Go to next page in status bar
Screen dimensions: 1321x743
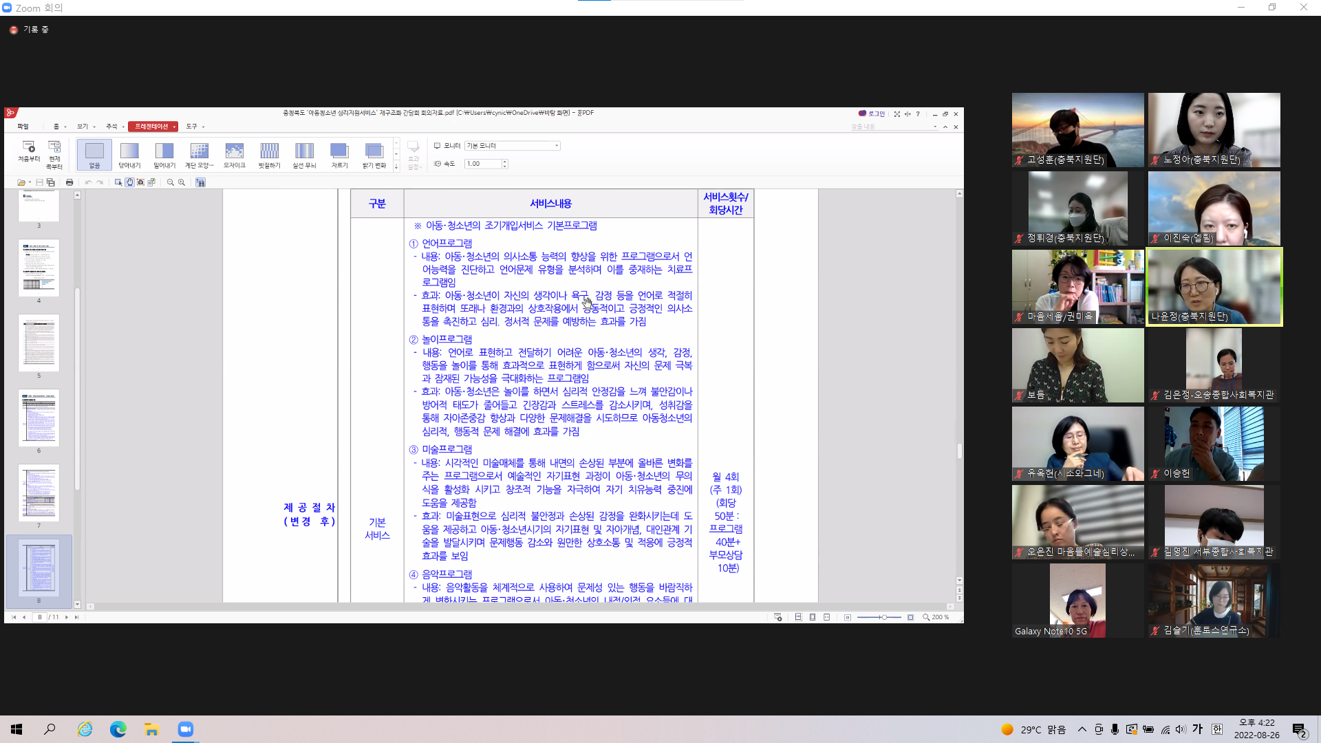coord(67,617)
